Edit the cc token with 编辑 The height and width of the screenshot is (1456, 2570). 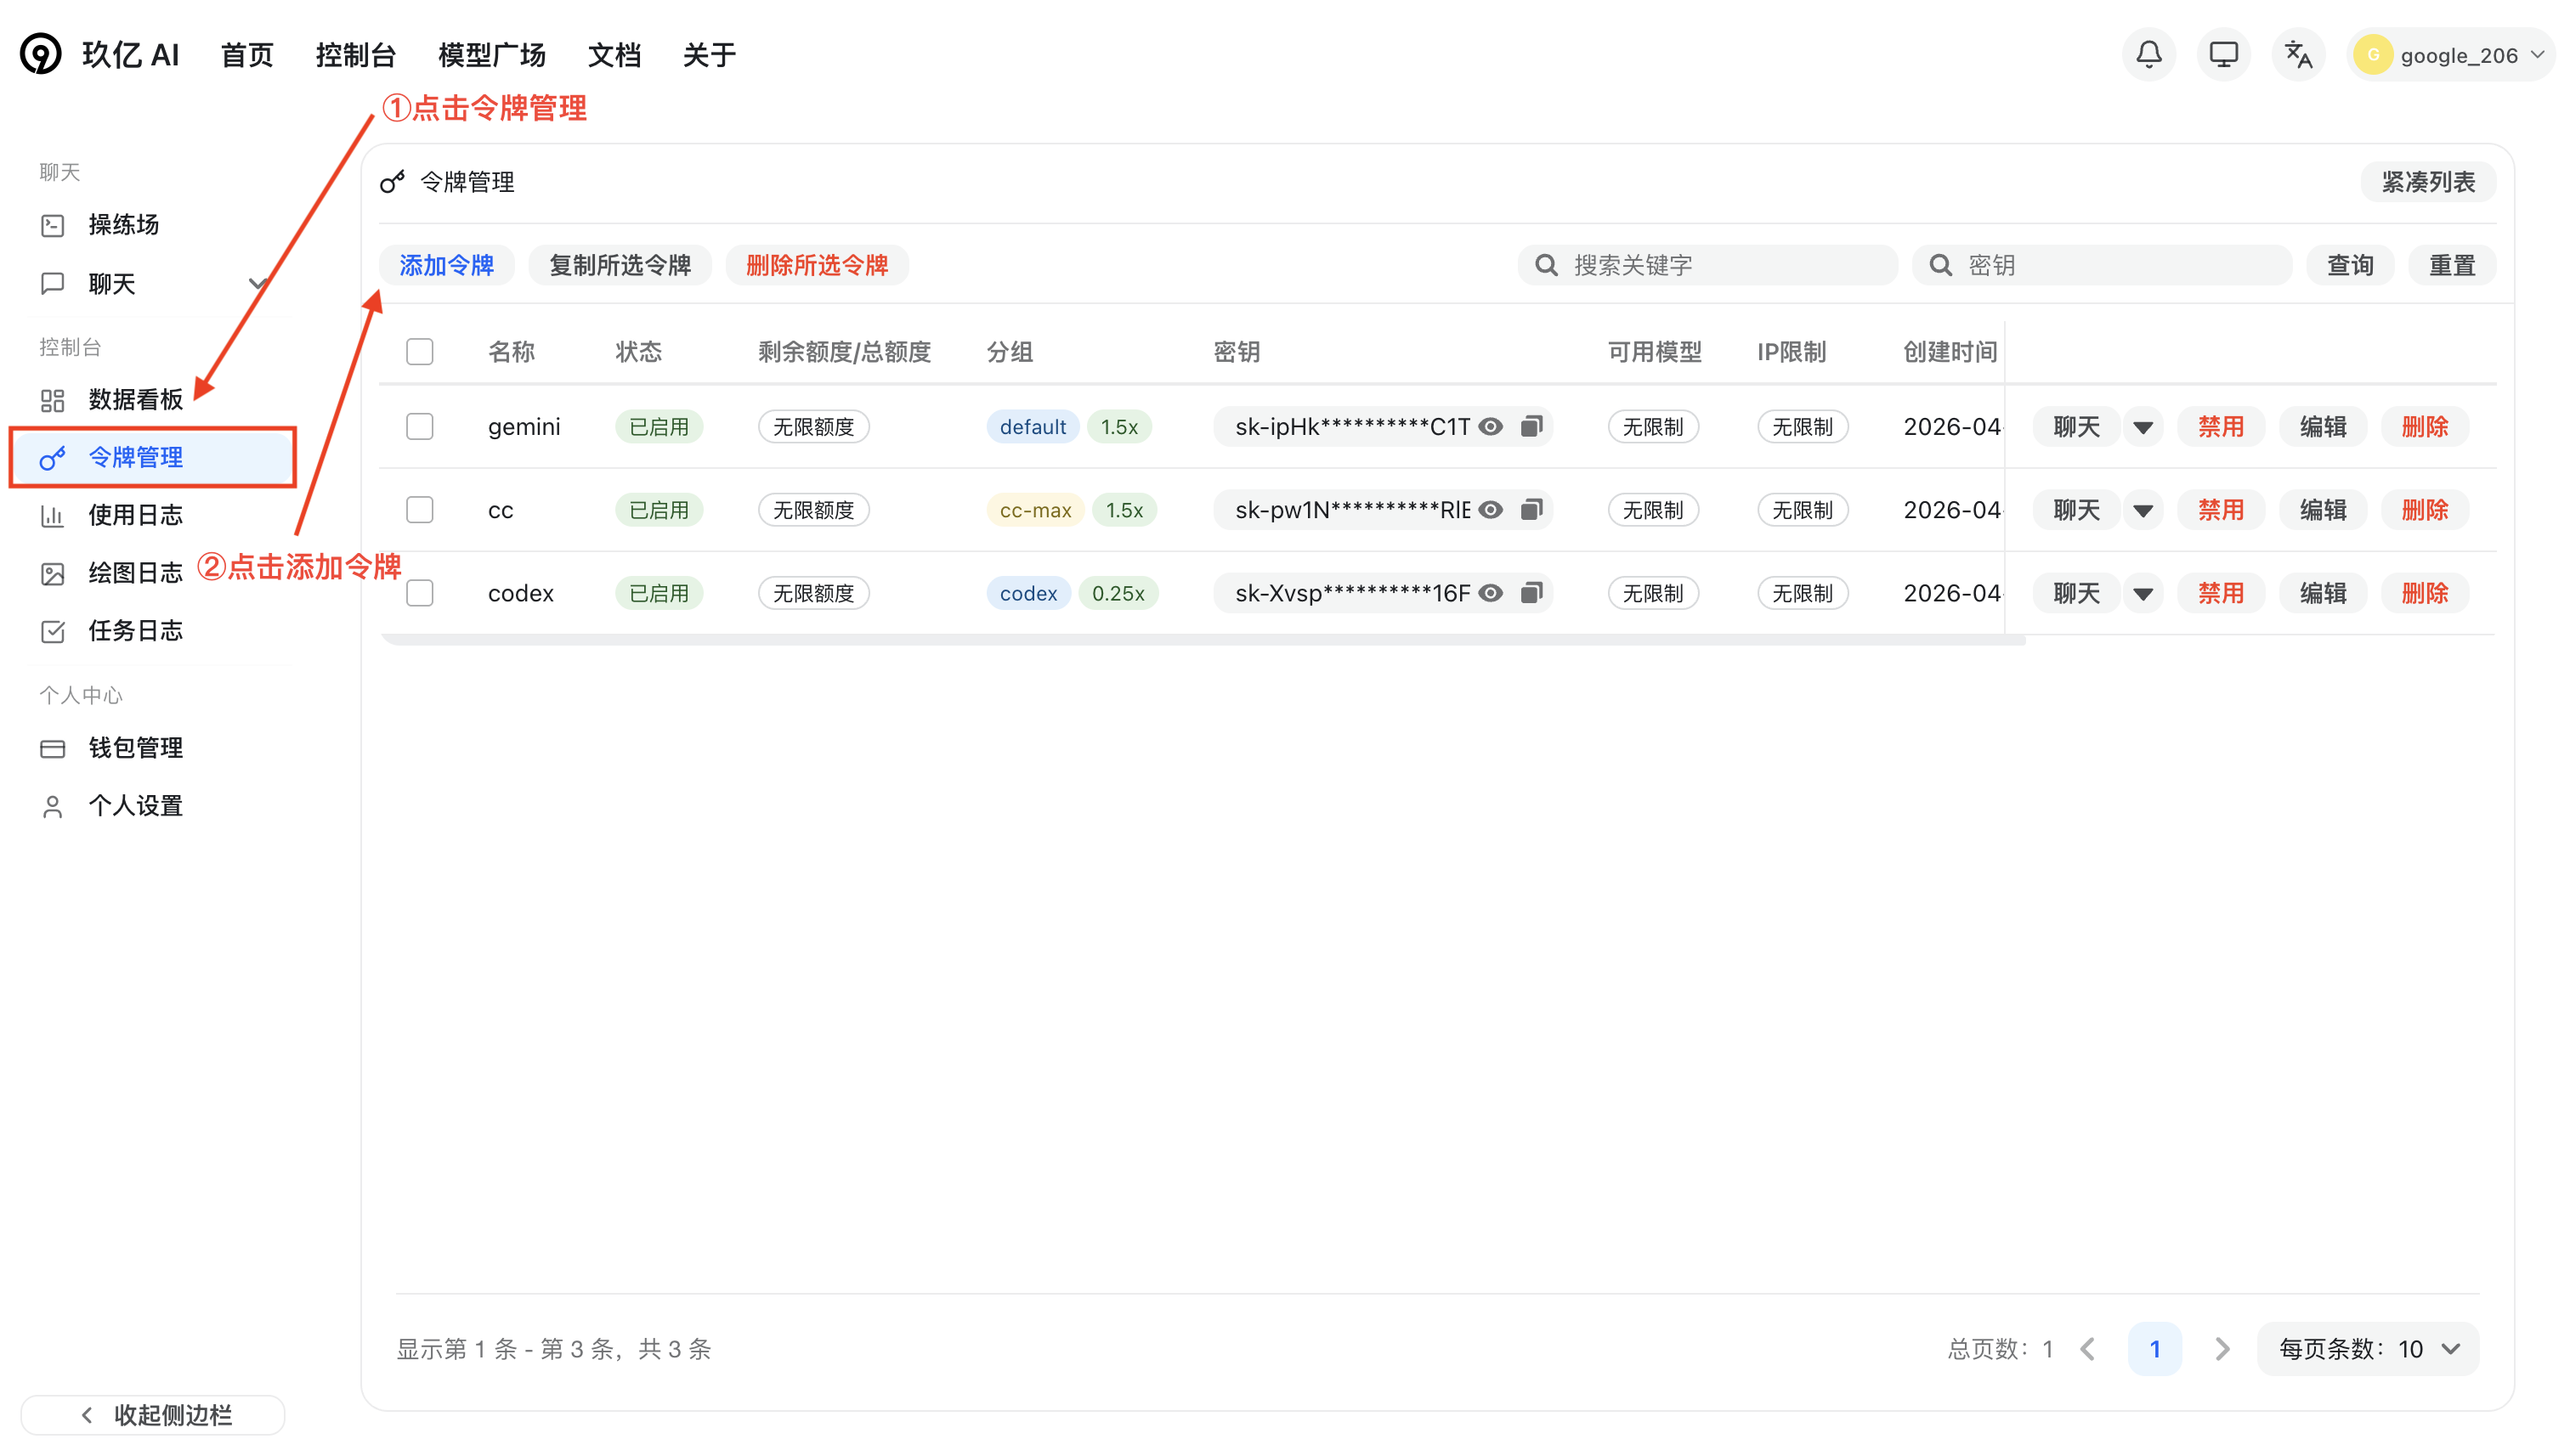click(x=2323, y=510)
